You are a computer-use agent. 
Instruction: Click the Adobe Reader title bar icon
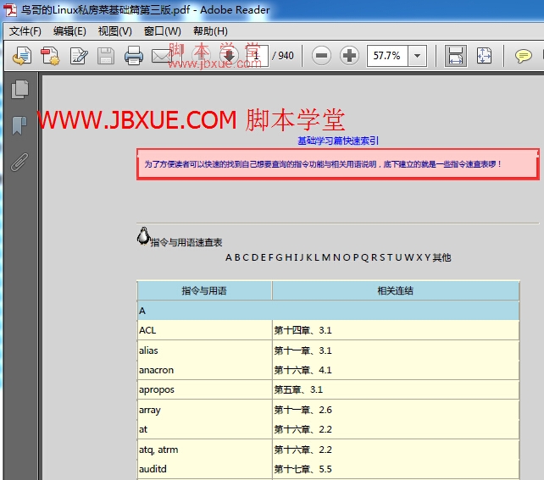[x=10, y=9]
